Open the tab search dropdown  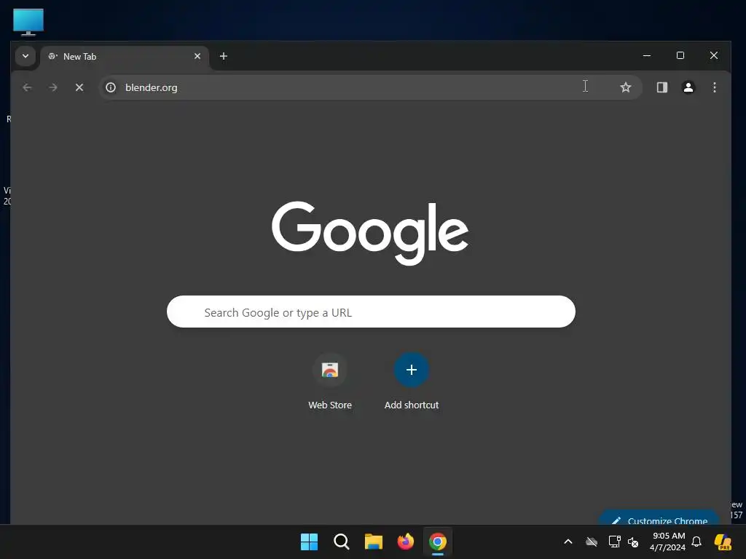coord(25,56)
